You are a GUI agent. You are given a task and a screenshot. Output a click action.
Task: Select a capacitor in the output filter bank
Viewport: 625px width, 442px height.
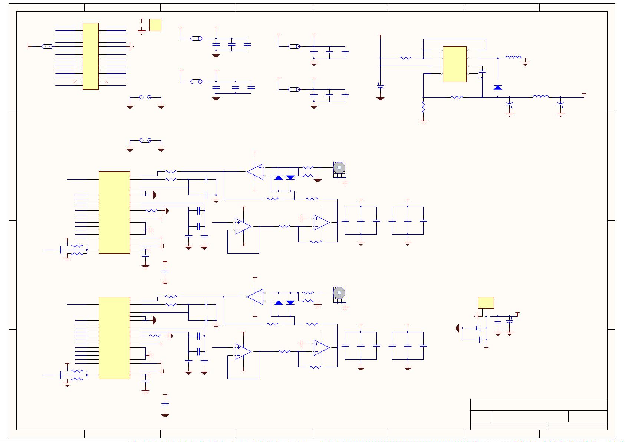362,221
